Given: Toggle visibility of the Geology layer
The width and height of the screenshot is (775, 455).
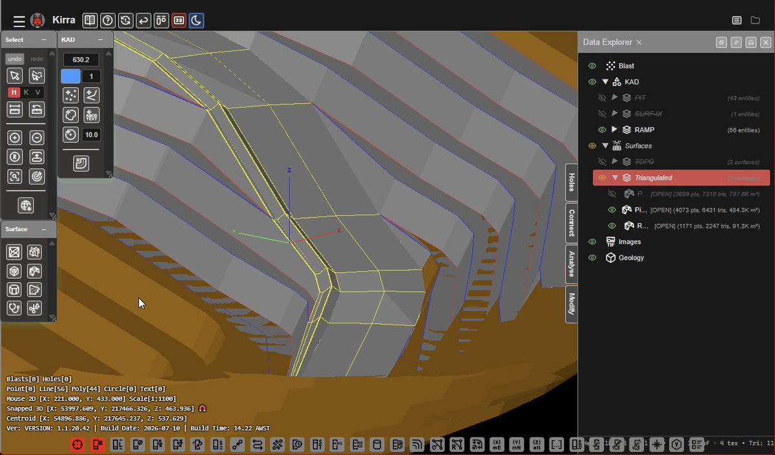Looking at the screenshot, I should pyautogui.click(x=592, y=258).
